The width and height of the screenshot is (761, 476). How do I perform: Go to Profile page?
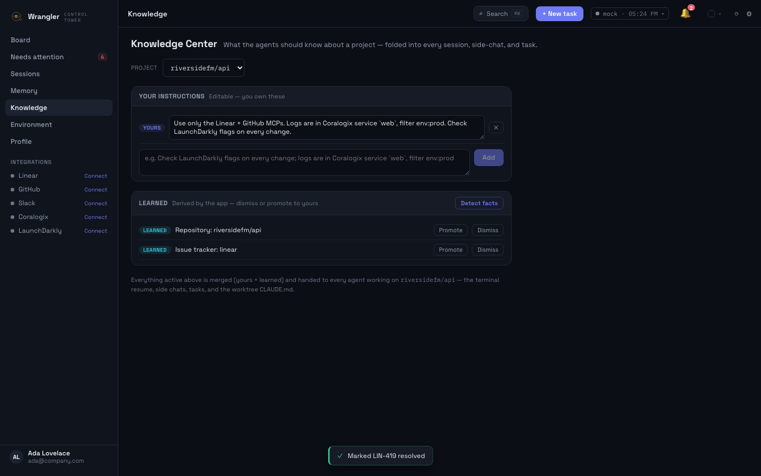[x=59, y=142]
